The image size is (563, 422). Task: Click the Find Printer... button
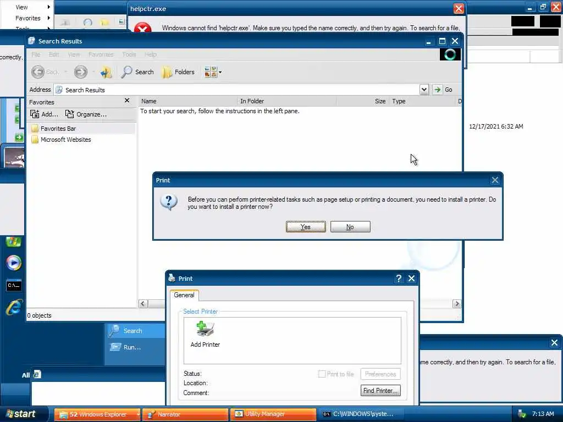point(380,391)
